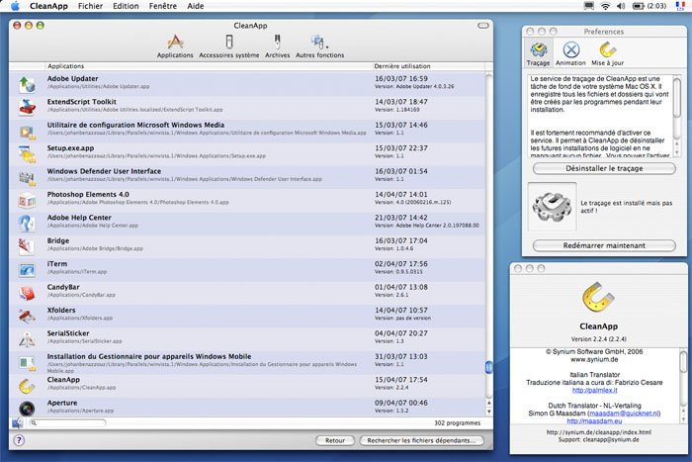Screen dimensions: 692x462
Task: Select the Bridge row name
Action: pyautogui.click(x=58, y=240)
